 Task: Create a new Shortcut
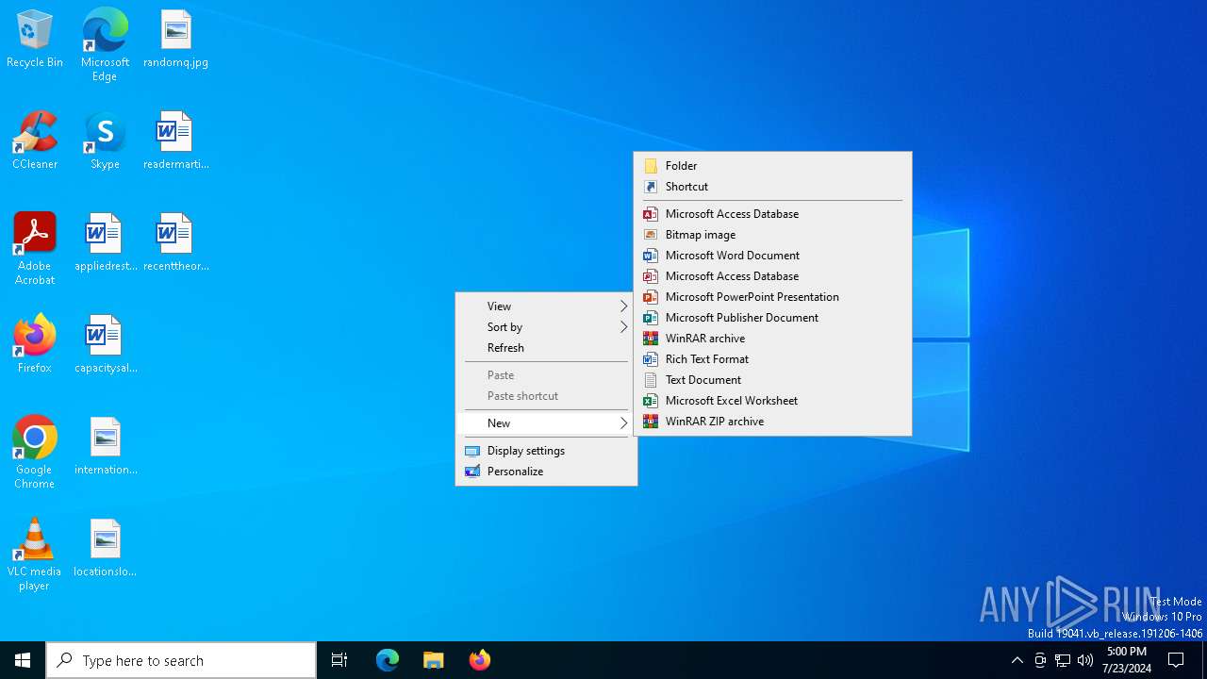coord(772,187)
